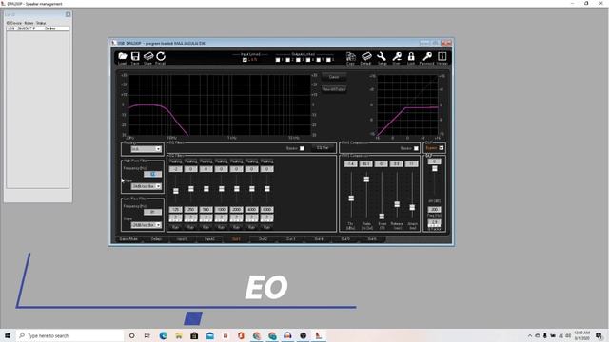Click Flat button under the 8000 band

tap(266, 228)
